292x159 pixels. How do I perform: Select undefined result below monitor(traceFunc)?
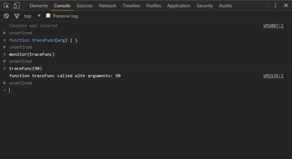click(20, 61)
